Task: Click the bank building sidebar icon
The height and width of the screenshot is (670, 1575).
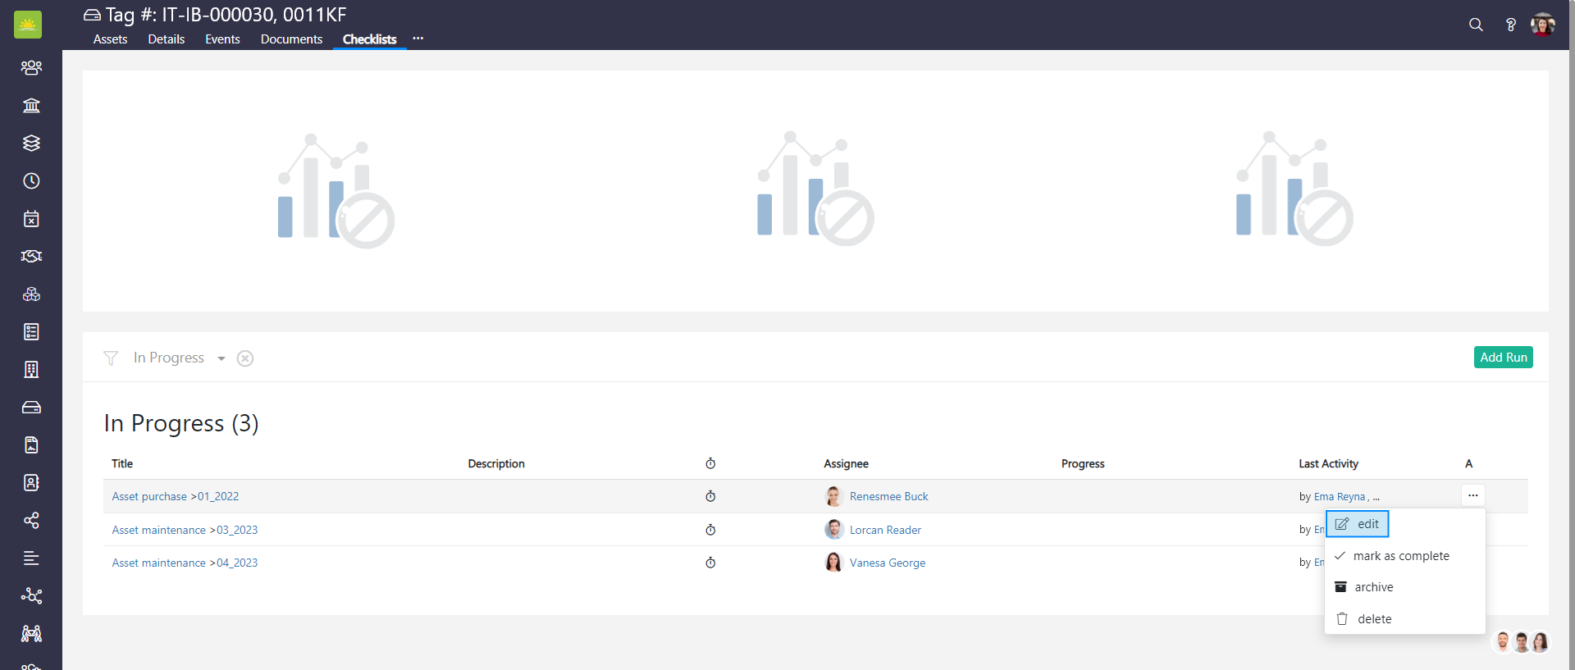Action: coord(31,106)
